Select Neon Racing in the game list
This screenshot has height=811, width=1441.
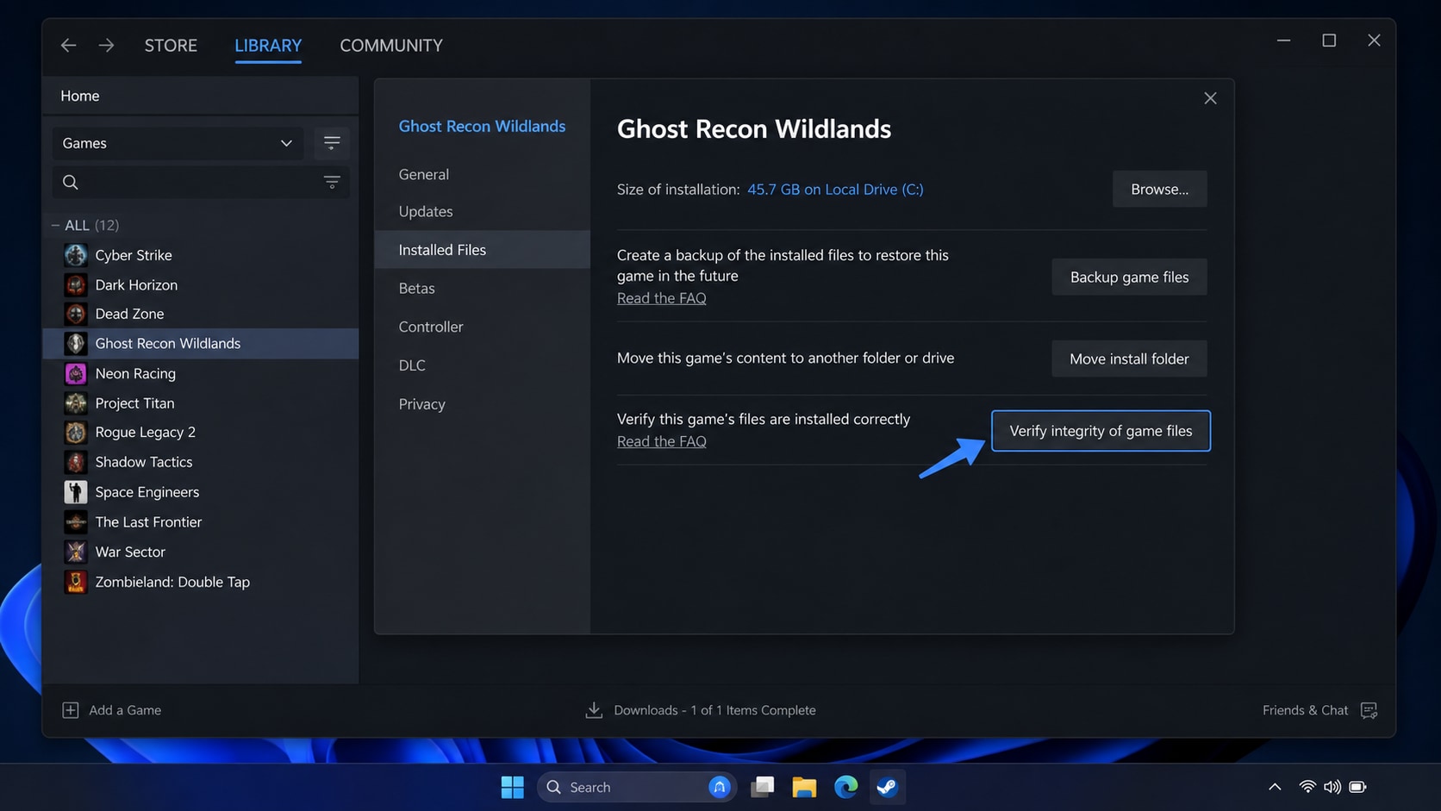200,373
